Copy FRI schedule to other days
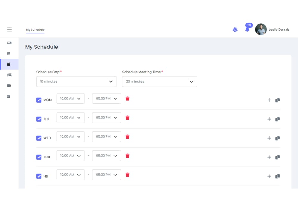Image resolution: width=298 pixels, height=223 pixels. pyautogui.click(x=278, y=176)
